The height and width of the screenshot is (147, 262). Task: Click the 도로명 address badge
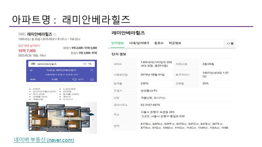(x=145, y=116)
